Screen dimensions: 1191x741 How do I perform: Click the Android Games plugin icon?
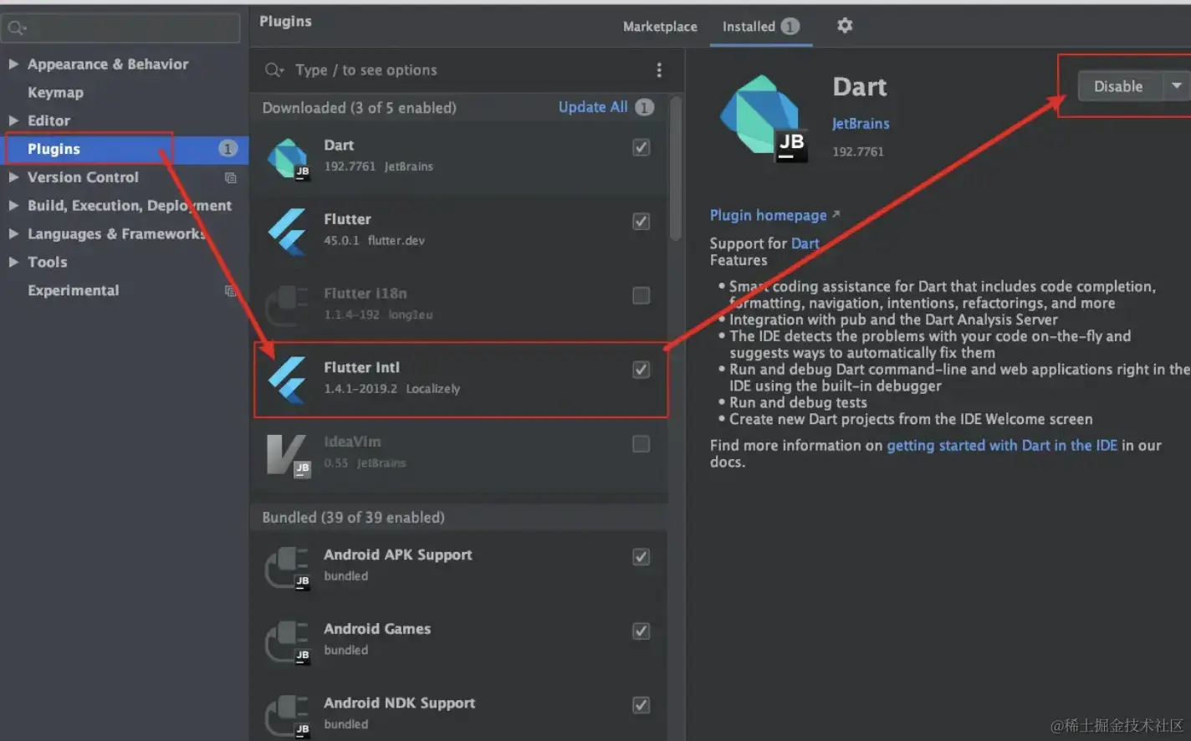click(x=289, y=642)
